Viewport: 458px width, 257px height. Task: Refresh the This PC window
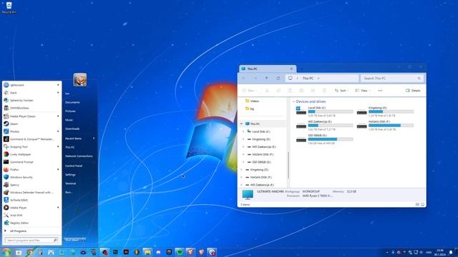click(278, 78)
